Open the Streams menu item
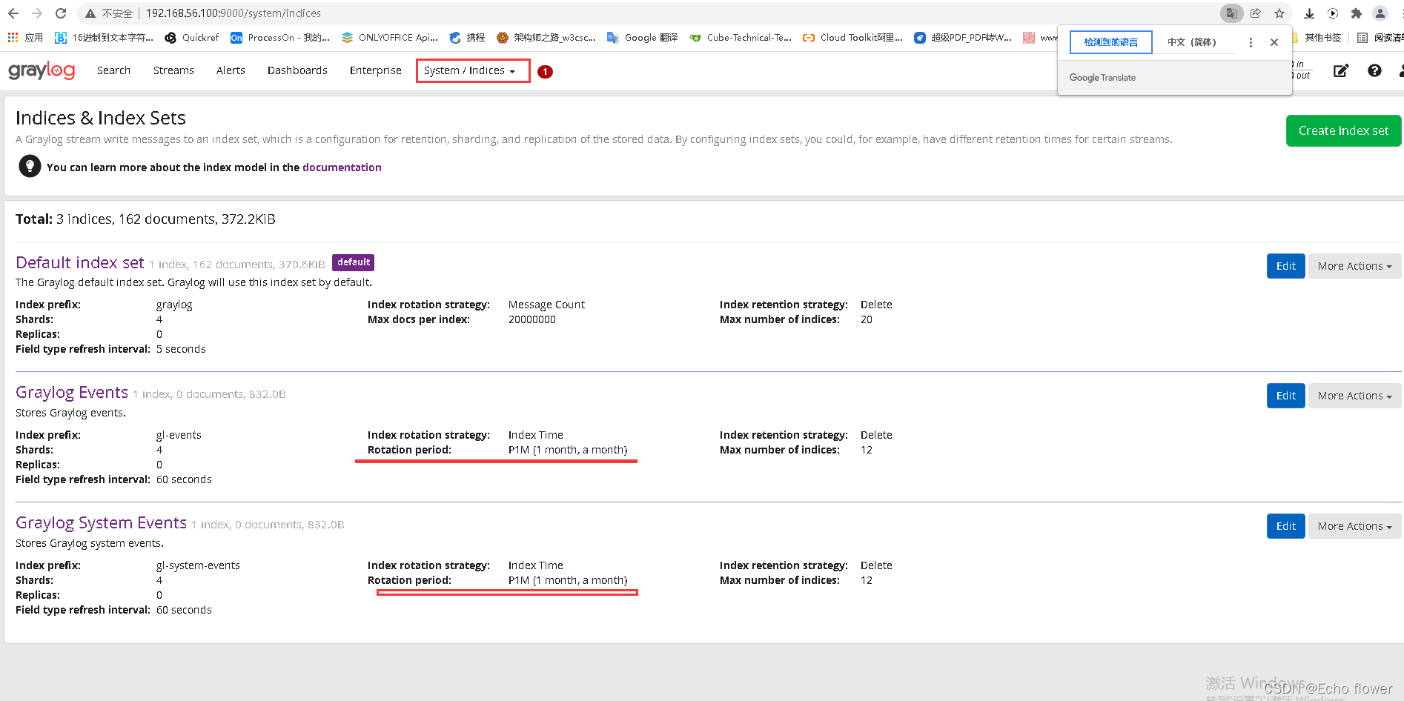The width and height of the screenshot is (1404, 701). coord(173,70)
